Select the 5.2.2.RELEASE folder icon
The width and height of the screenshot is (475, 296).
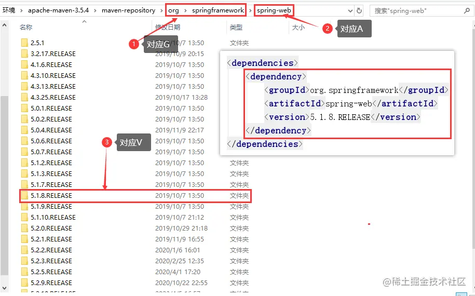24,250
